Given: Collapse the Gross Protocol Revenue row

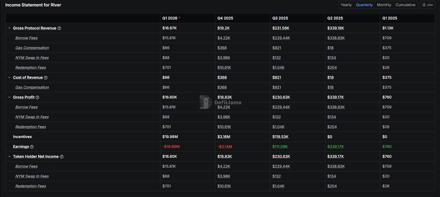Looking at the screenshot, I should 9,28.
